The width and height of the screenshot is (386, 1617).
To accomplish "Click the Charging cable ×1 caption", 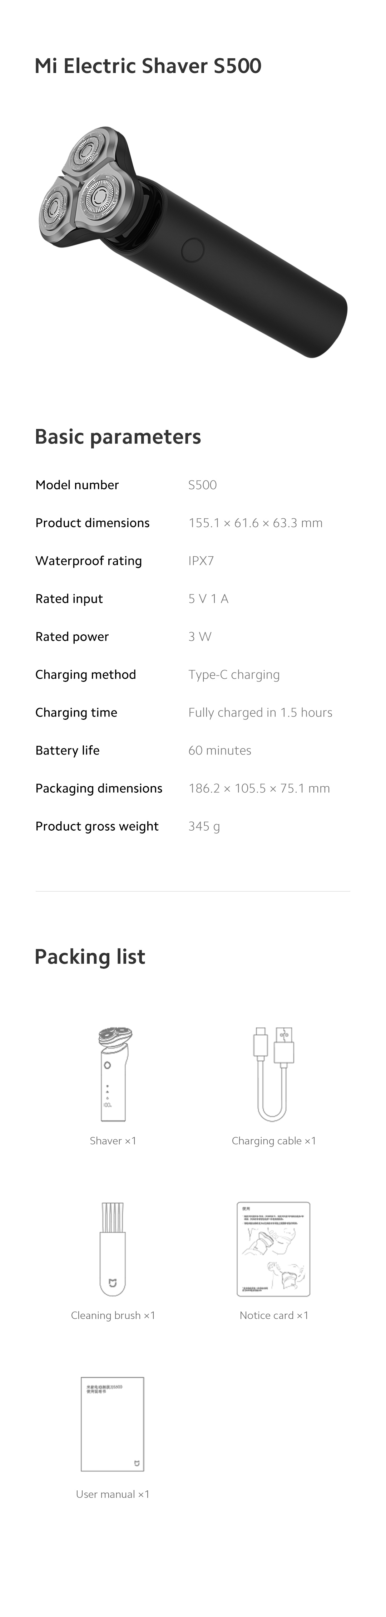I will pyautogui.click(x=274, y=1140).
